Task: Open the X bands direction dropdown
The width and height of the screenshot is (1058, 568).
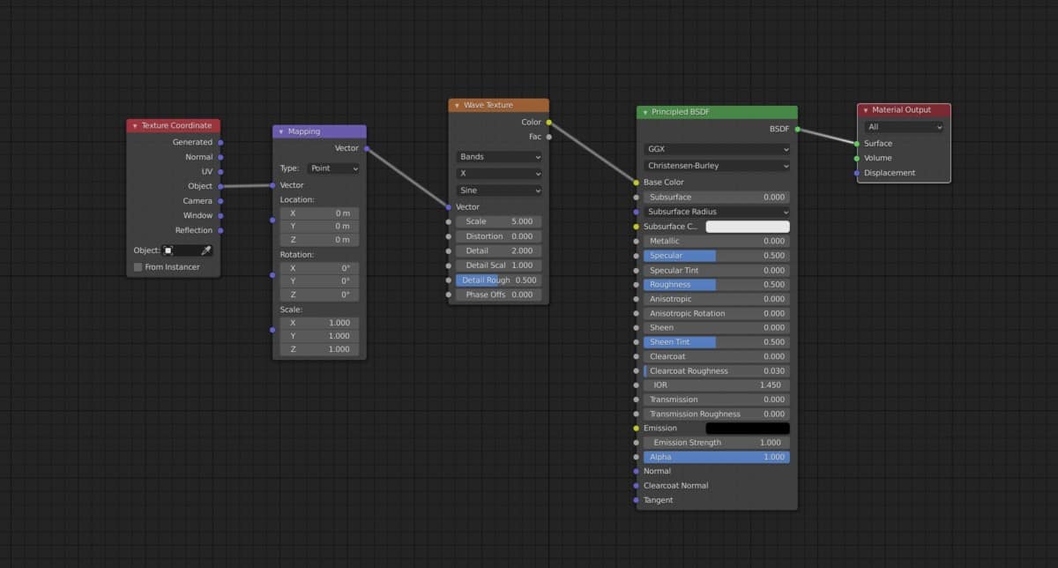Action: (498, 173)
